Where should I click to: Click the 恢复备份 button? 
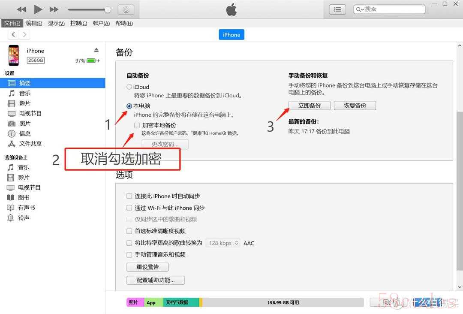point(355,106)
